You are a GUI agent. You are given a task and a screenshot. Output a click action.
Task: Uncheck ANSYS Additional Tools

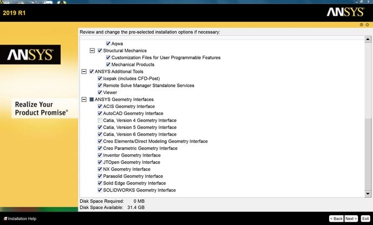[91, 71]
